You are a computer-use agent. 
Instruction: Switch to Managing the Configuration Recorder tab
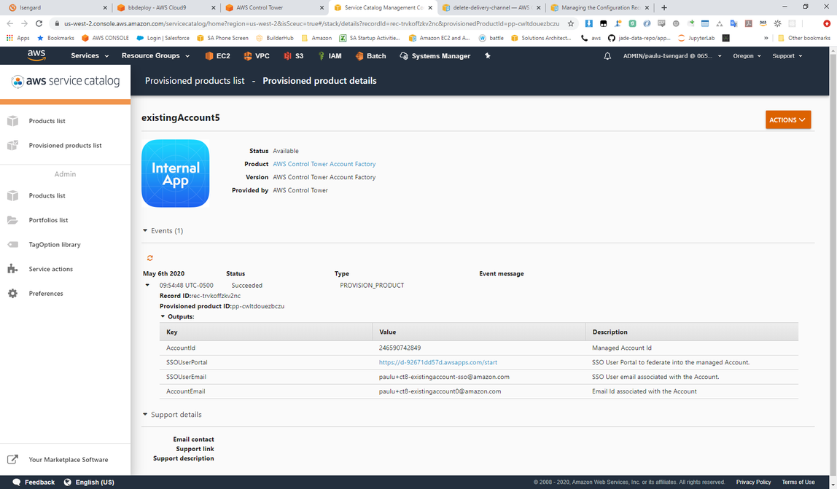[x=600, y=7]
